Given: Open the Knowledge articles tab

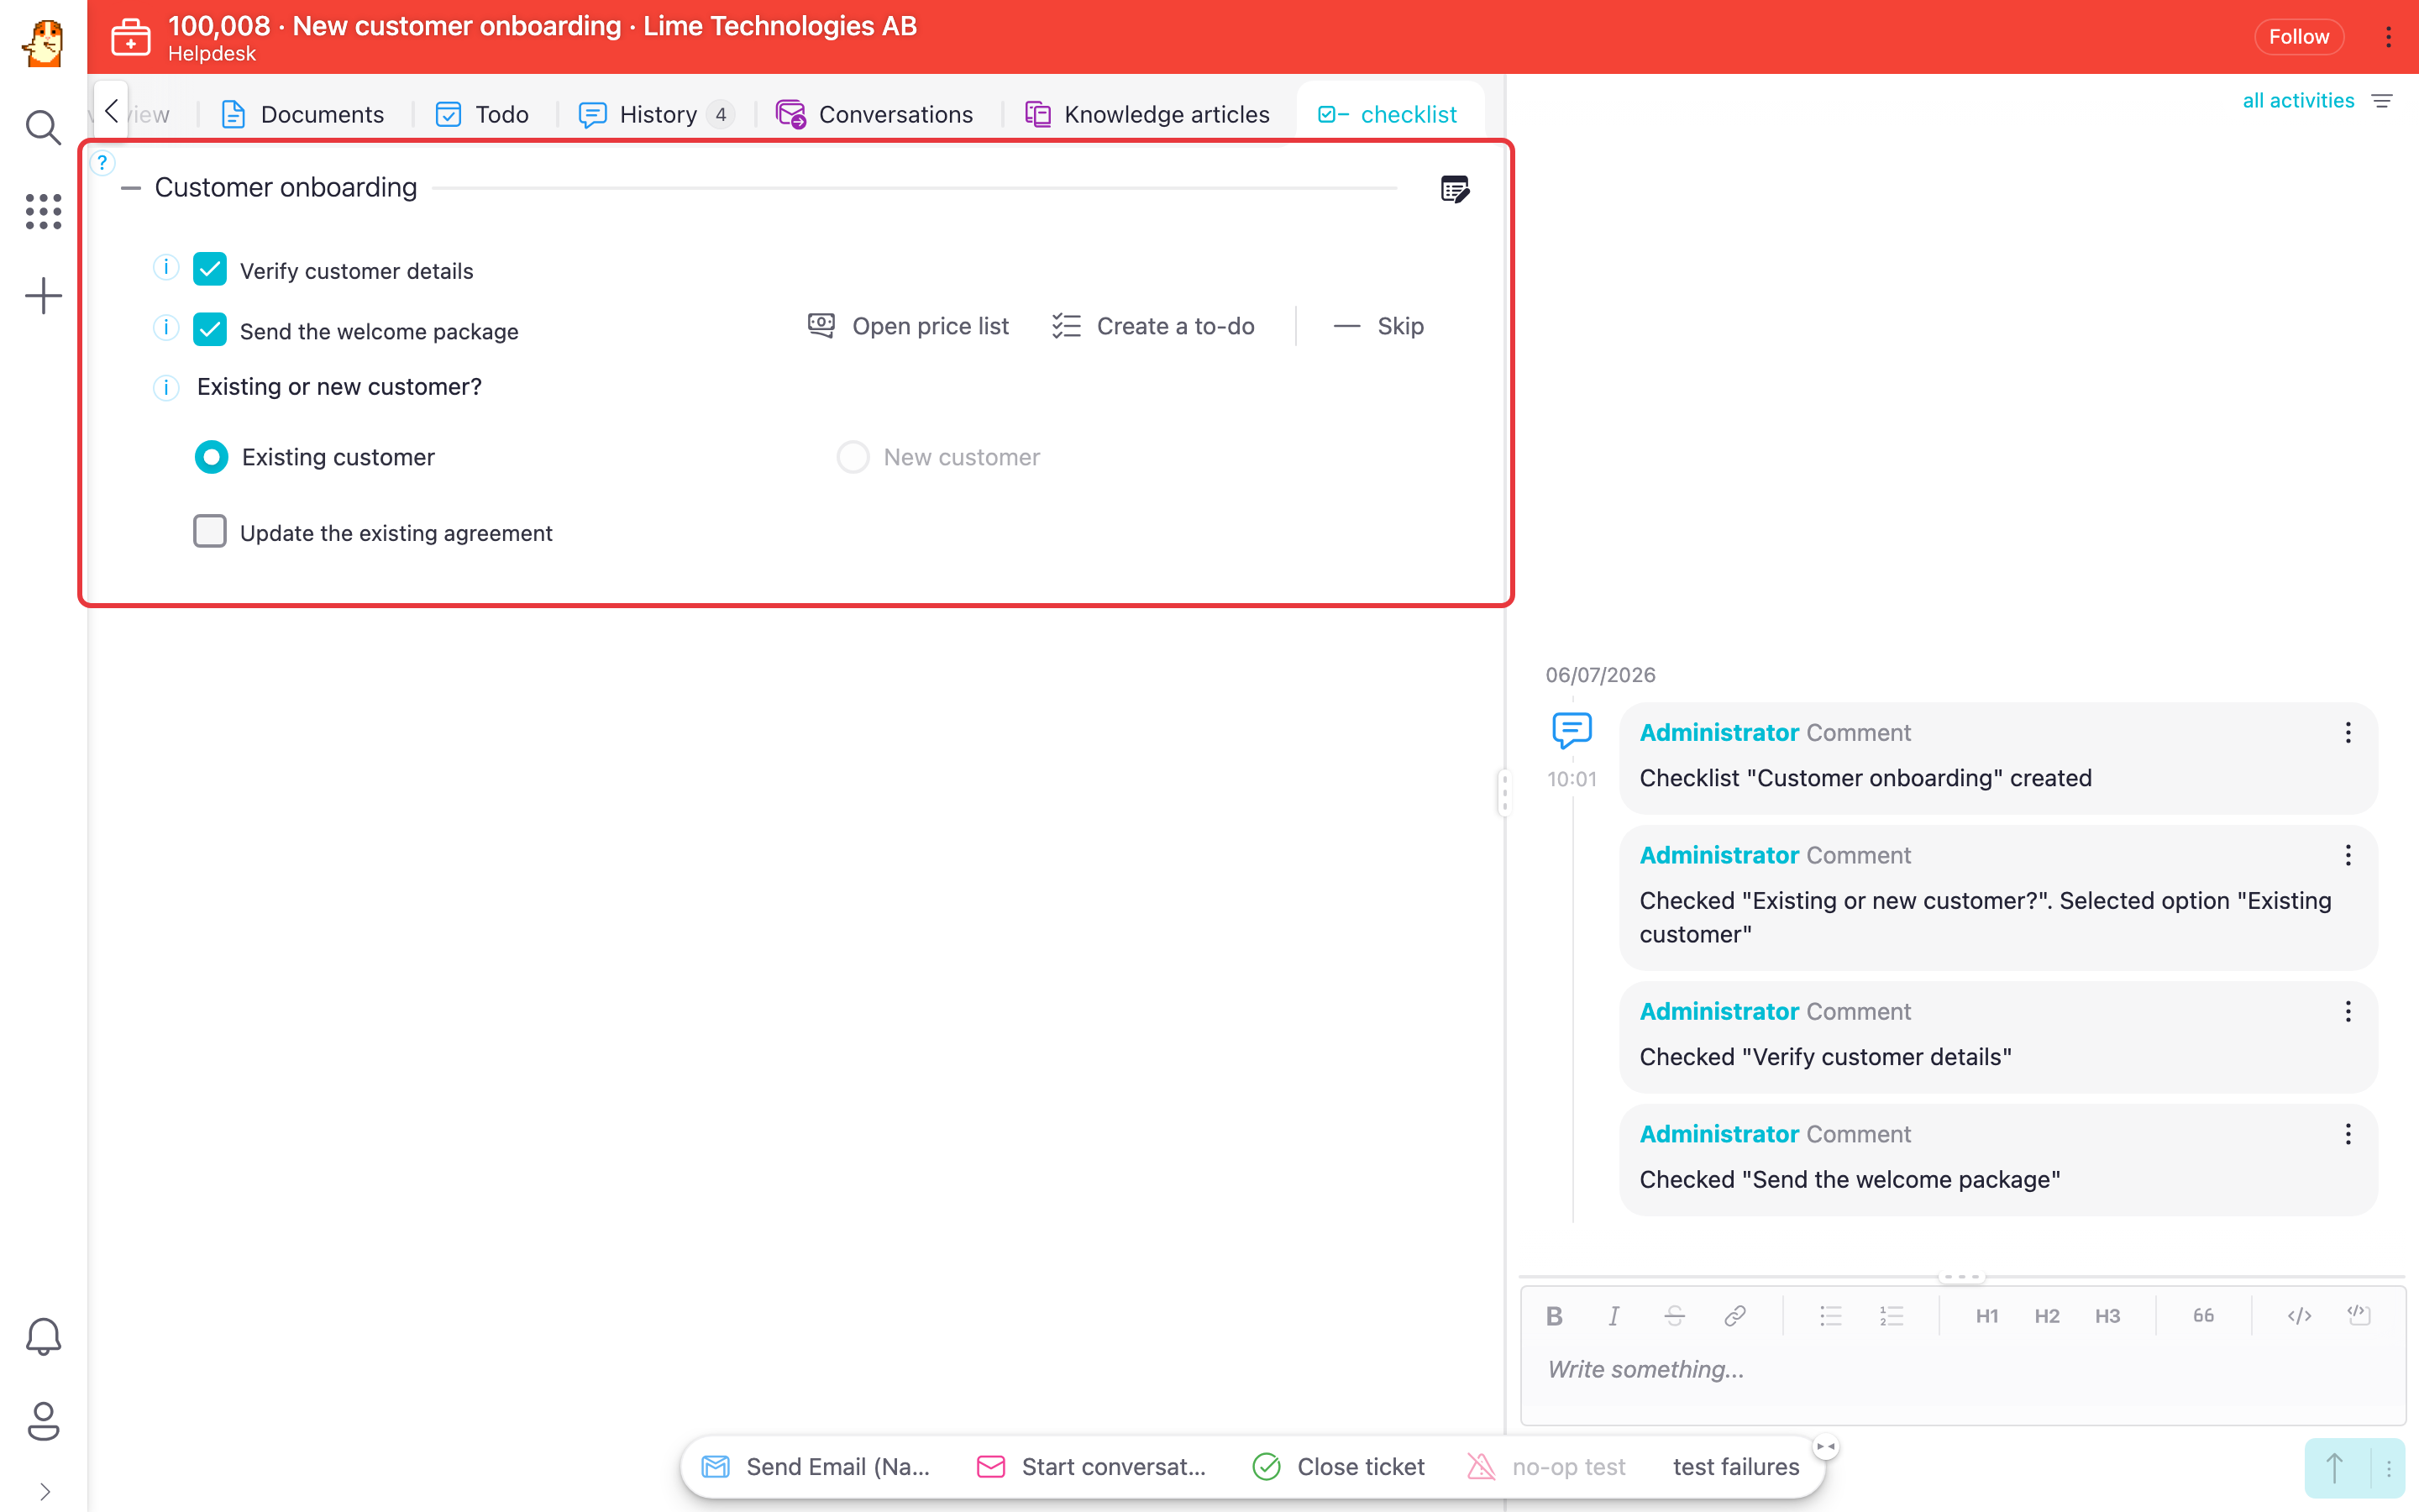Looking at the screenshot, I should 1147,114.
